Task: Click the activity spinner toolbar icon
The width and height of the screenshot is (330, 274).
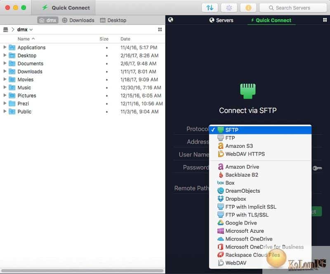Action: (x=229, y=8)
